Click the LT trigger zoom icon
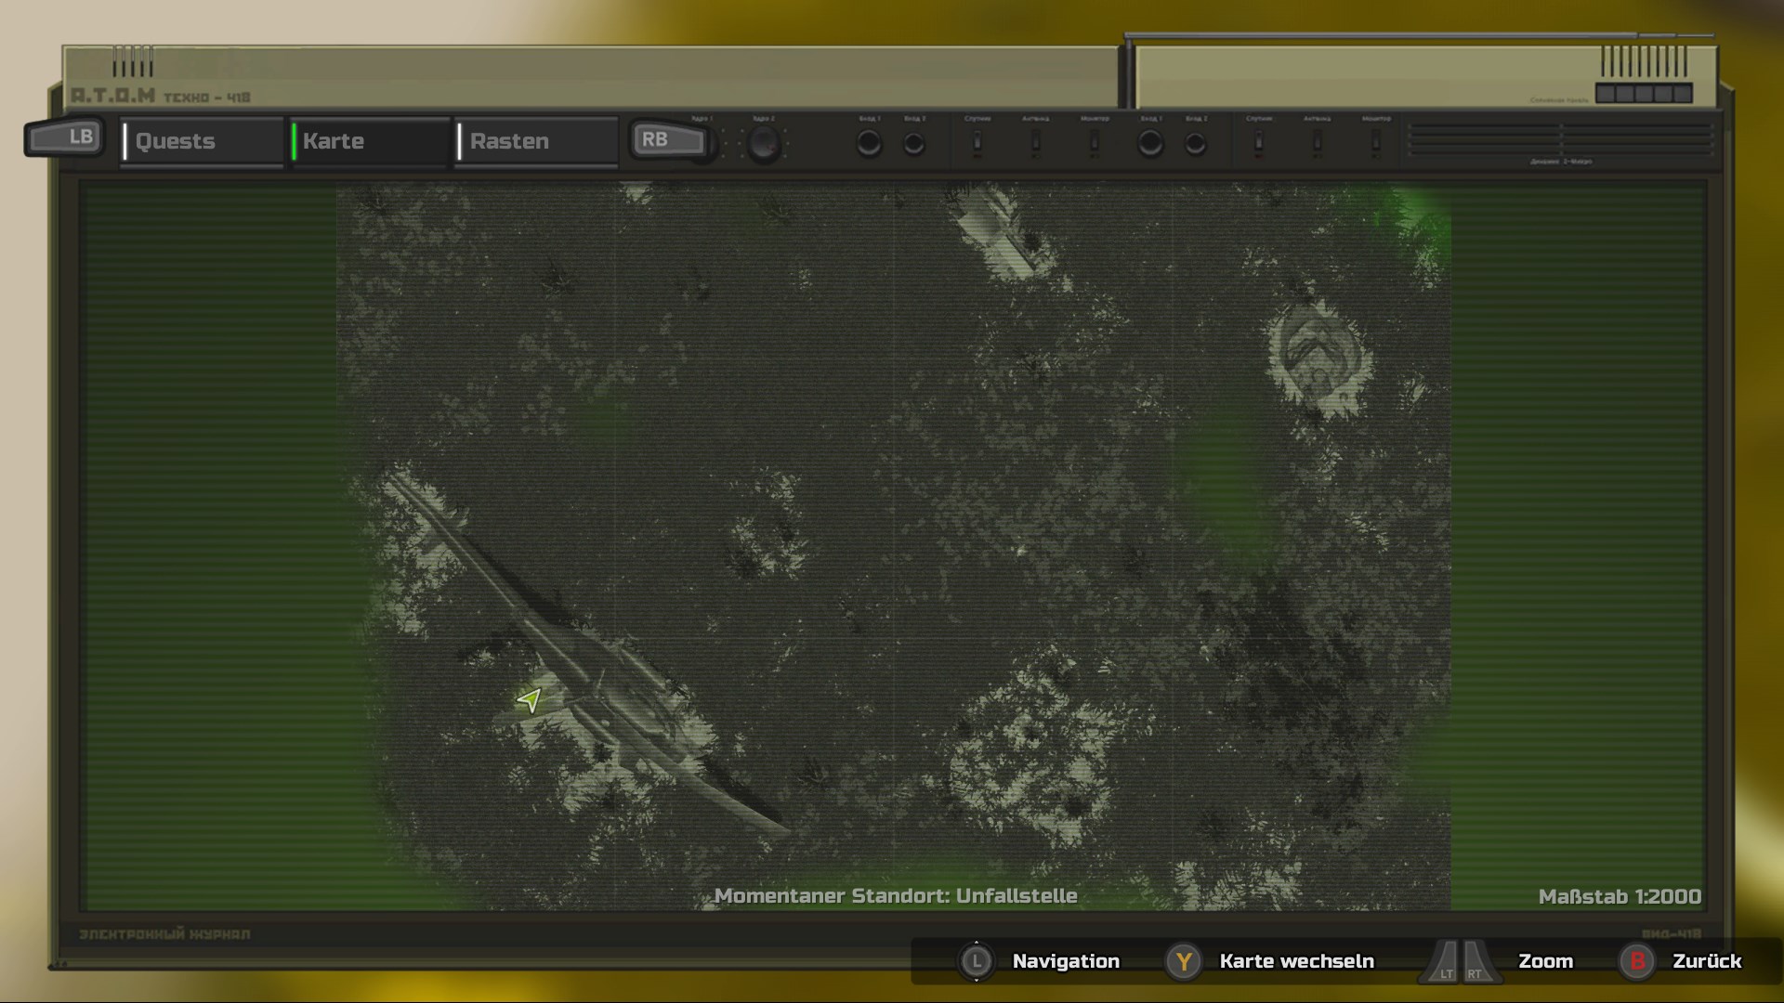 pyautogui.click(x=1441, y=962)
